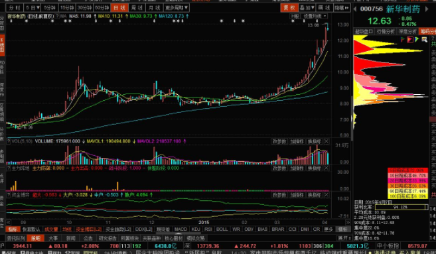Select the BOLL indicator
This screenshot has width=436, height=254.
(x=222, y=229)
